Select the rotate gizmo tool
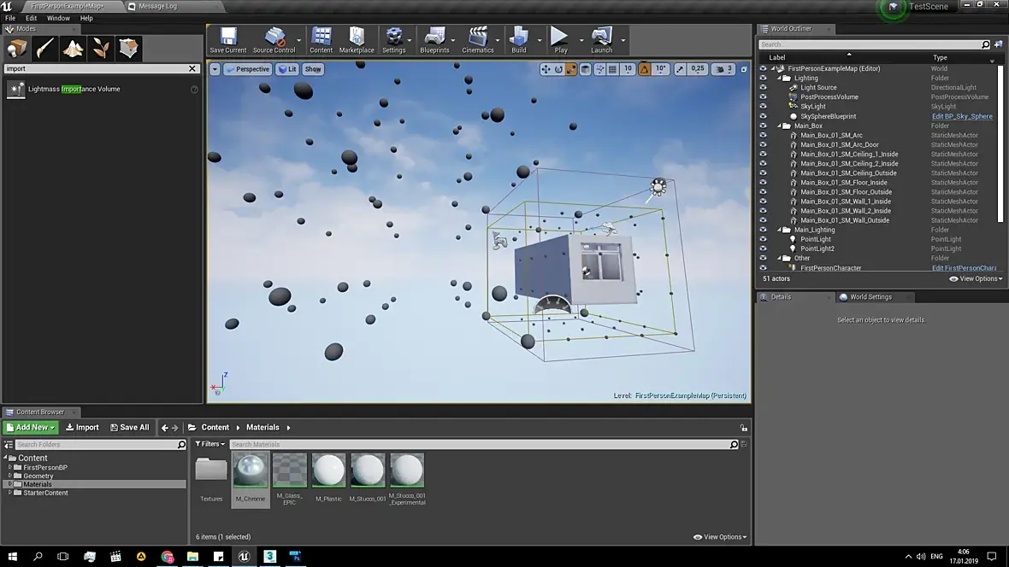 558,69
